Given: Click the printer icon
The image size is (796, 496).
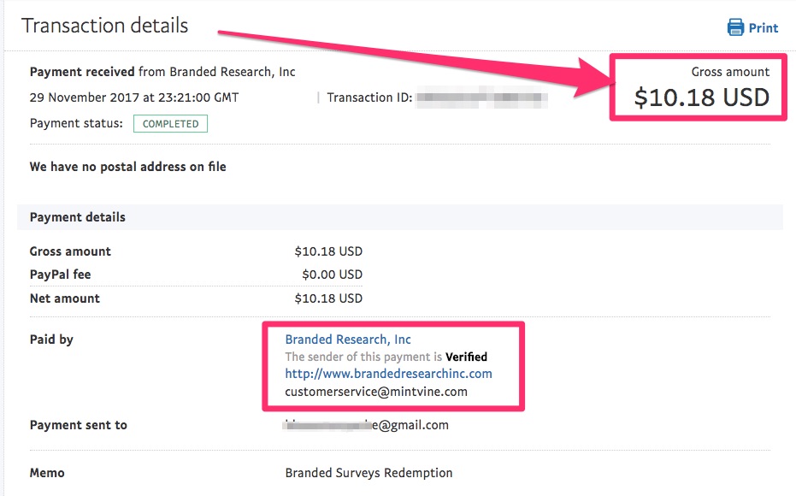Looking at the screenshot, I should tap(735, 27).
